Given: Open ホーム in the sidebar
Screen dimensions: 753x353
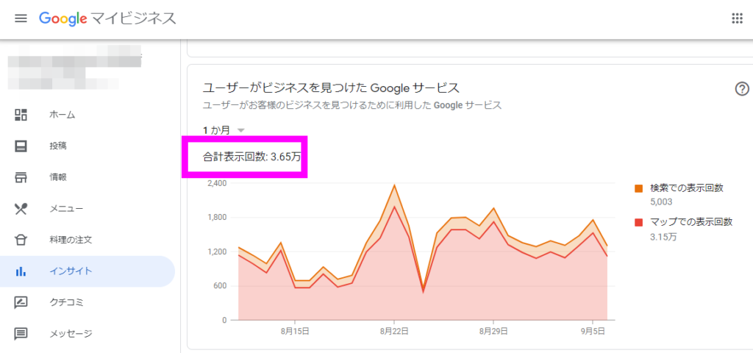Looking at the screenshot, I should (x=88, y=115).
